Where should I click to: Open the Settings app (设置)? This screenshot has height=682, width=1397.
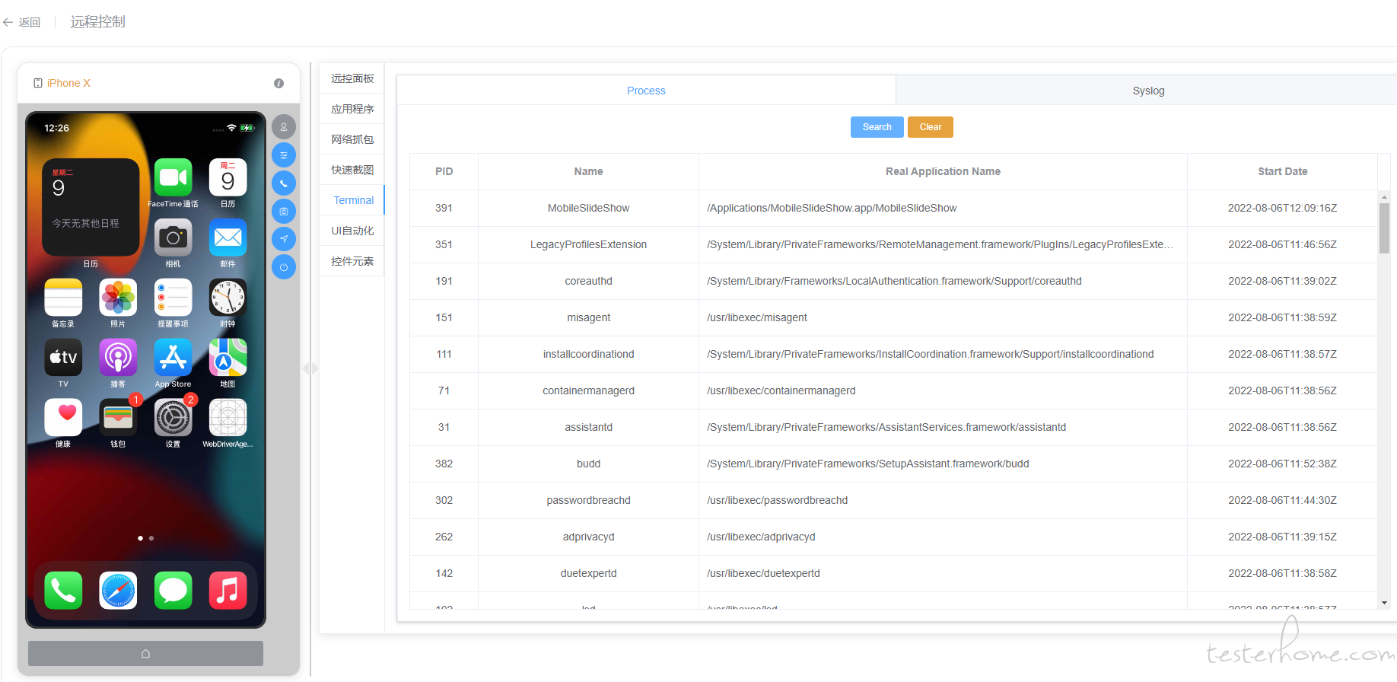(173, 418)
